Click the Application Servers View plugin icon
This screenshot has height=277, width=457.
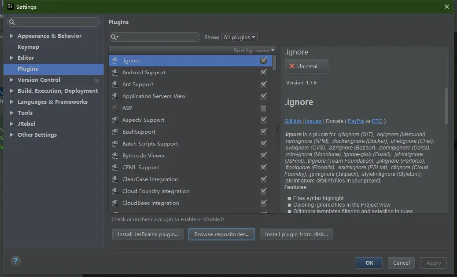[115, 96]
